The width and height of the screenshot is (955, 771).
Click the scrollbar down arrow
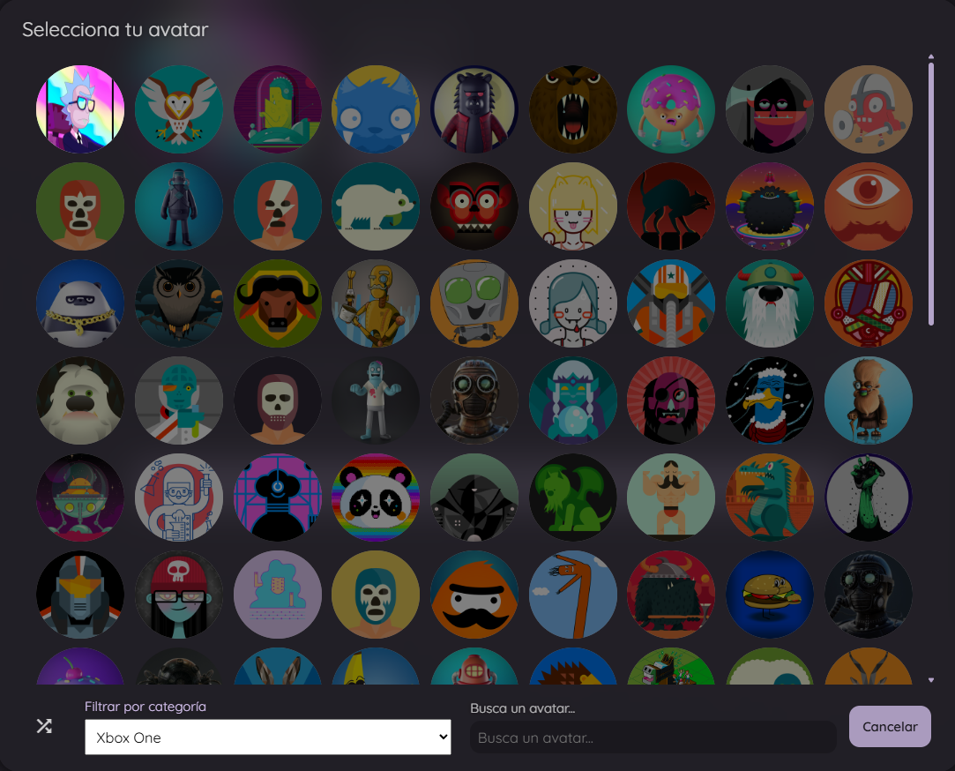[x=931, y=680]
